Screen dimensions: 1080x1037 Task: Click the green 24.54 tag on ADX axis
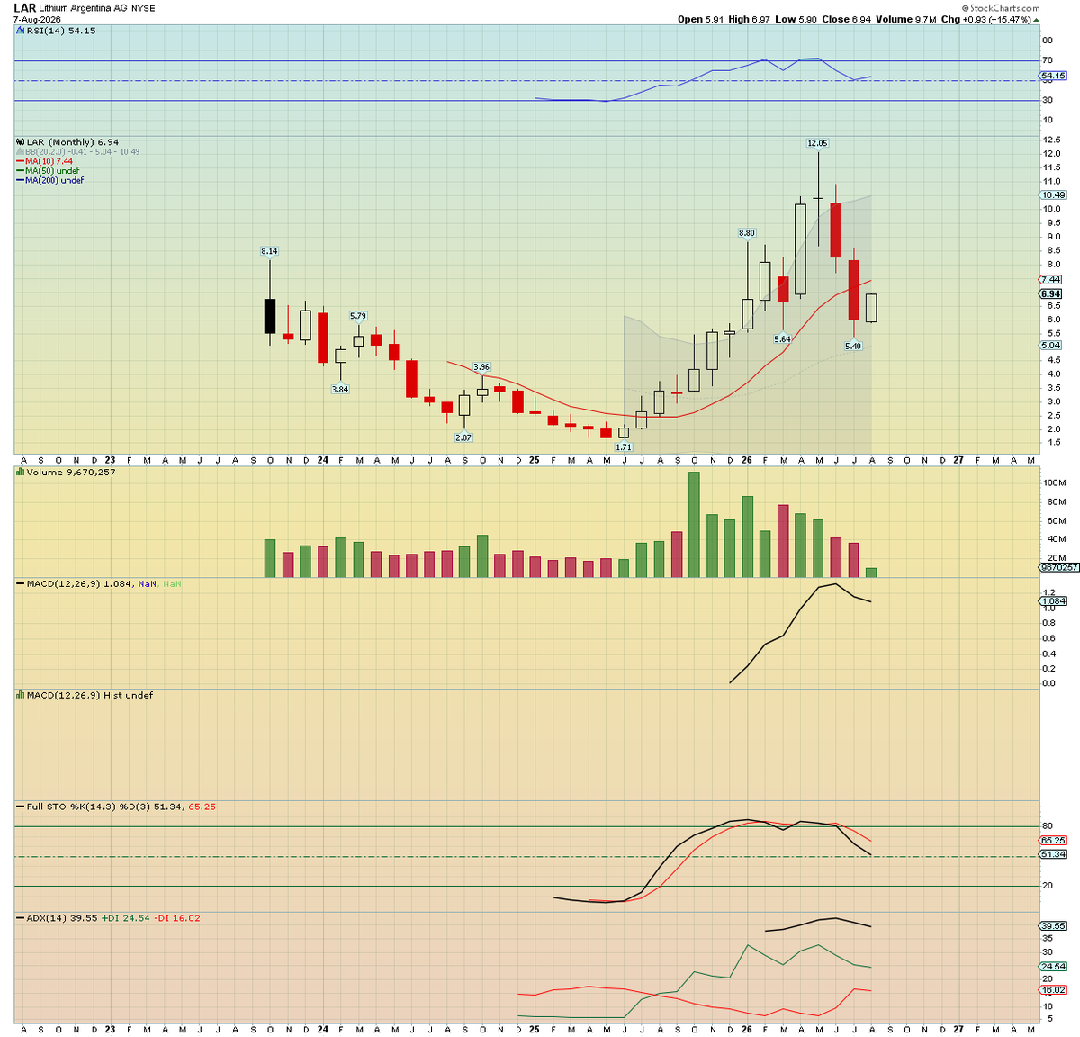pos(1054,966)
